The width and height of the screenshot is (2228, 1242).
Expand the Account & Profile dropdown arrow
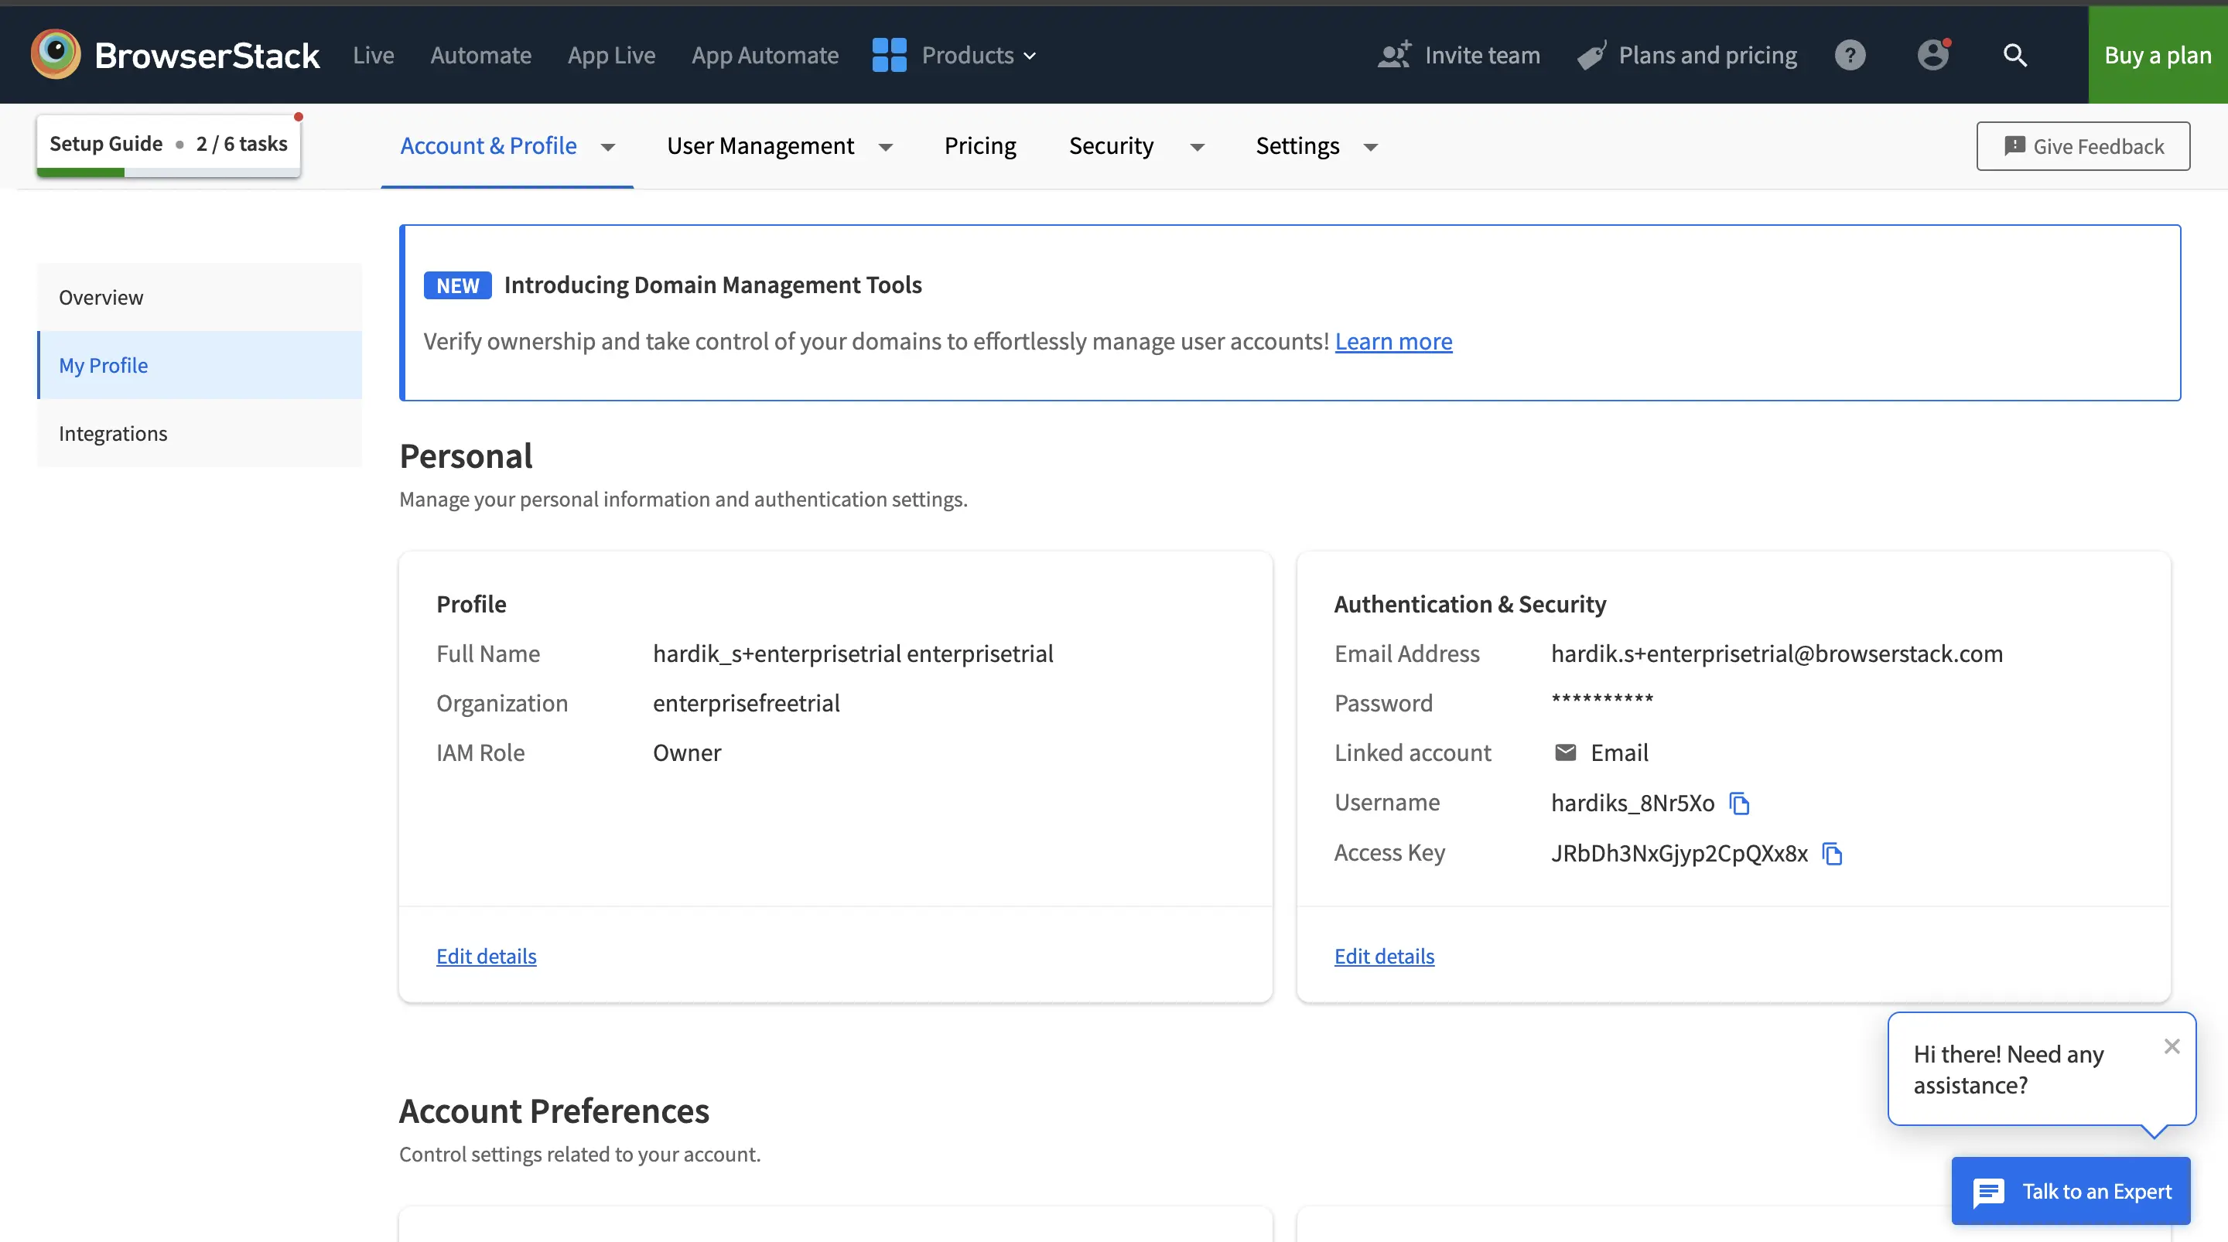click(x=608, y=147)
